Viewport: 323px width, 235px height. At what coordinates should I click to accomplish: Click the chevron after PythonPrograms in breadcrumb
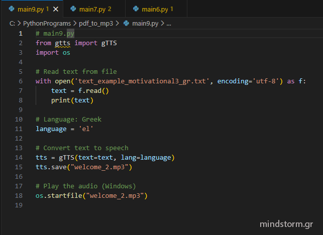coord(75,23)
